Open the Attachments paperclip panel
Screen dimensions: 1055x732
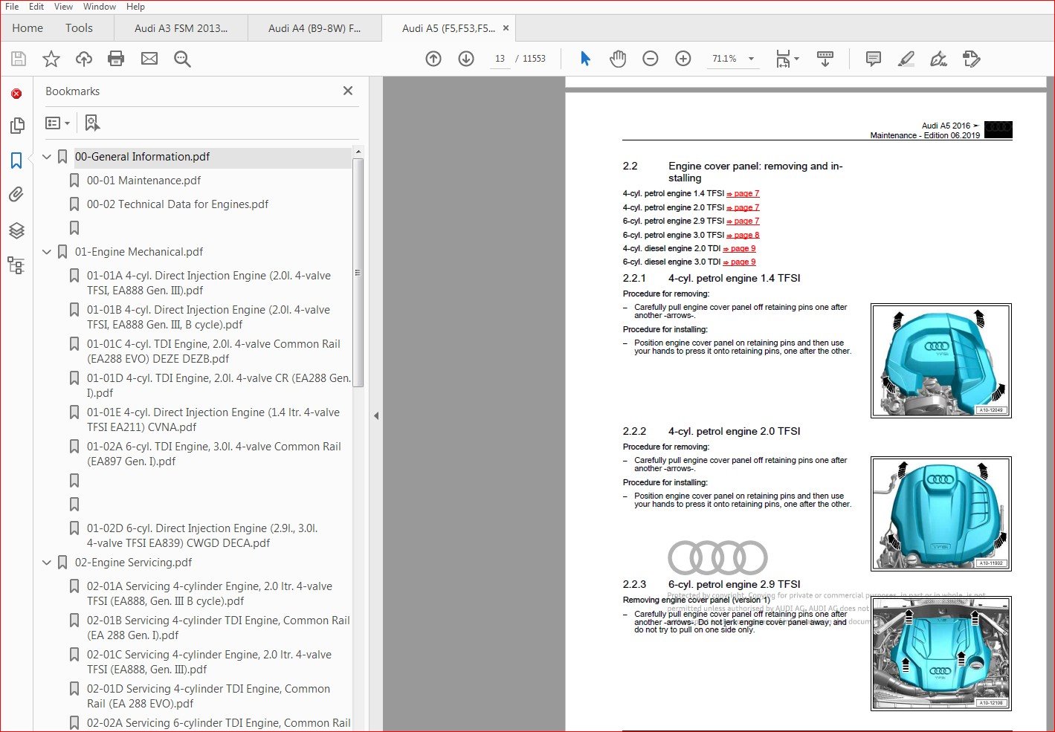click(x=16, y=195)
